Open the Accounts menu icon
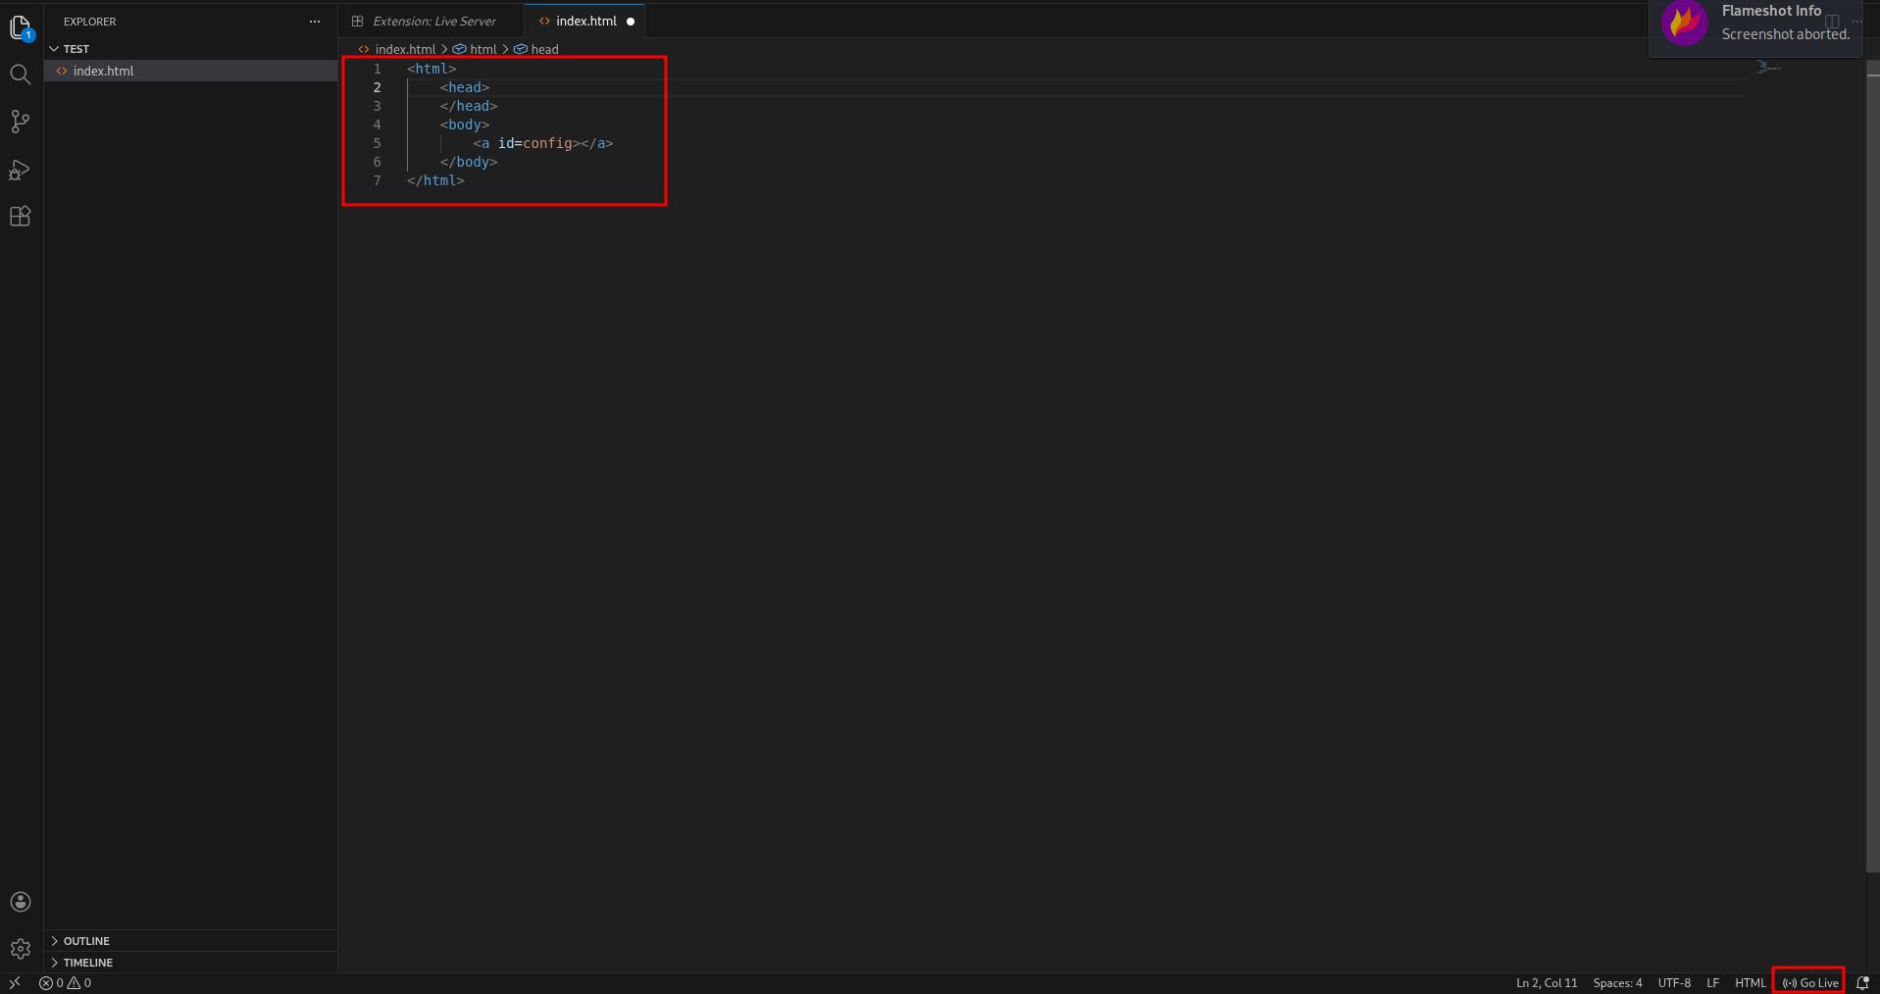The height and width of the screenshot is (994, 1880). 21,902
